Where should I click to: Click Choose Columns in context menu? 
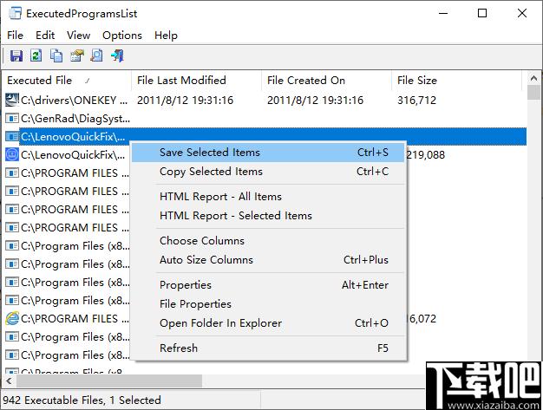268,241
